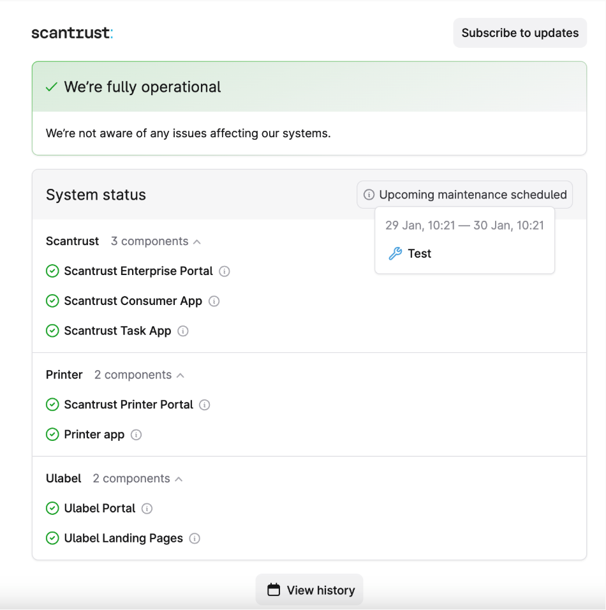The image size is (606, 610).
Task: Show info for Ulabel Landing Pages
Action: pos(195,539)
